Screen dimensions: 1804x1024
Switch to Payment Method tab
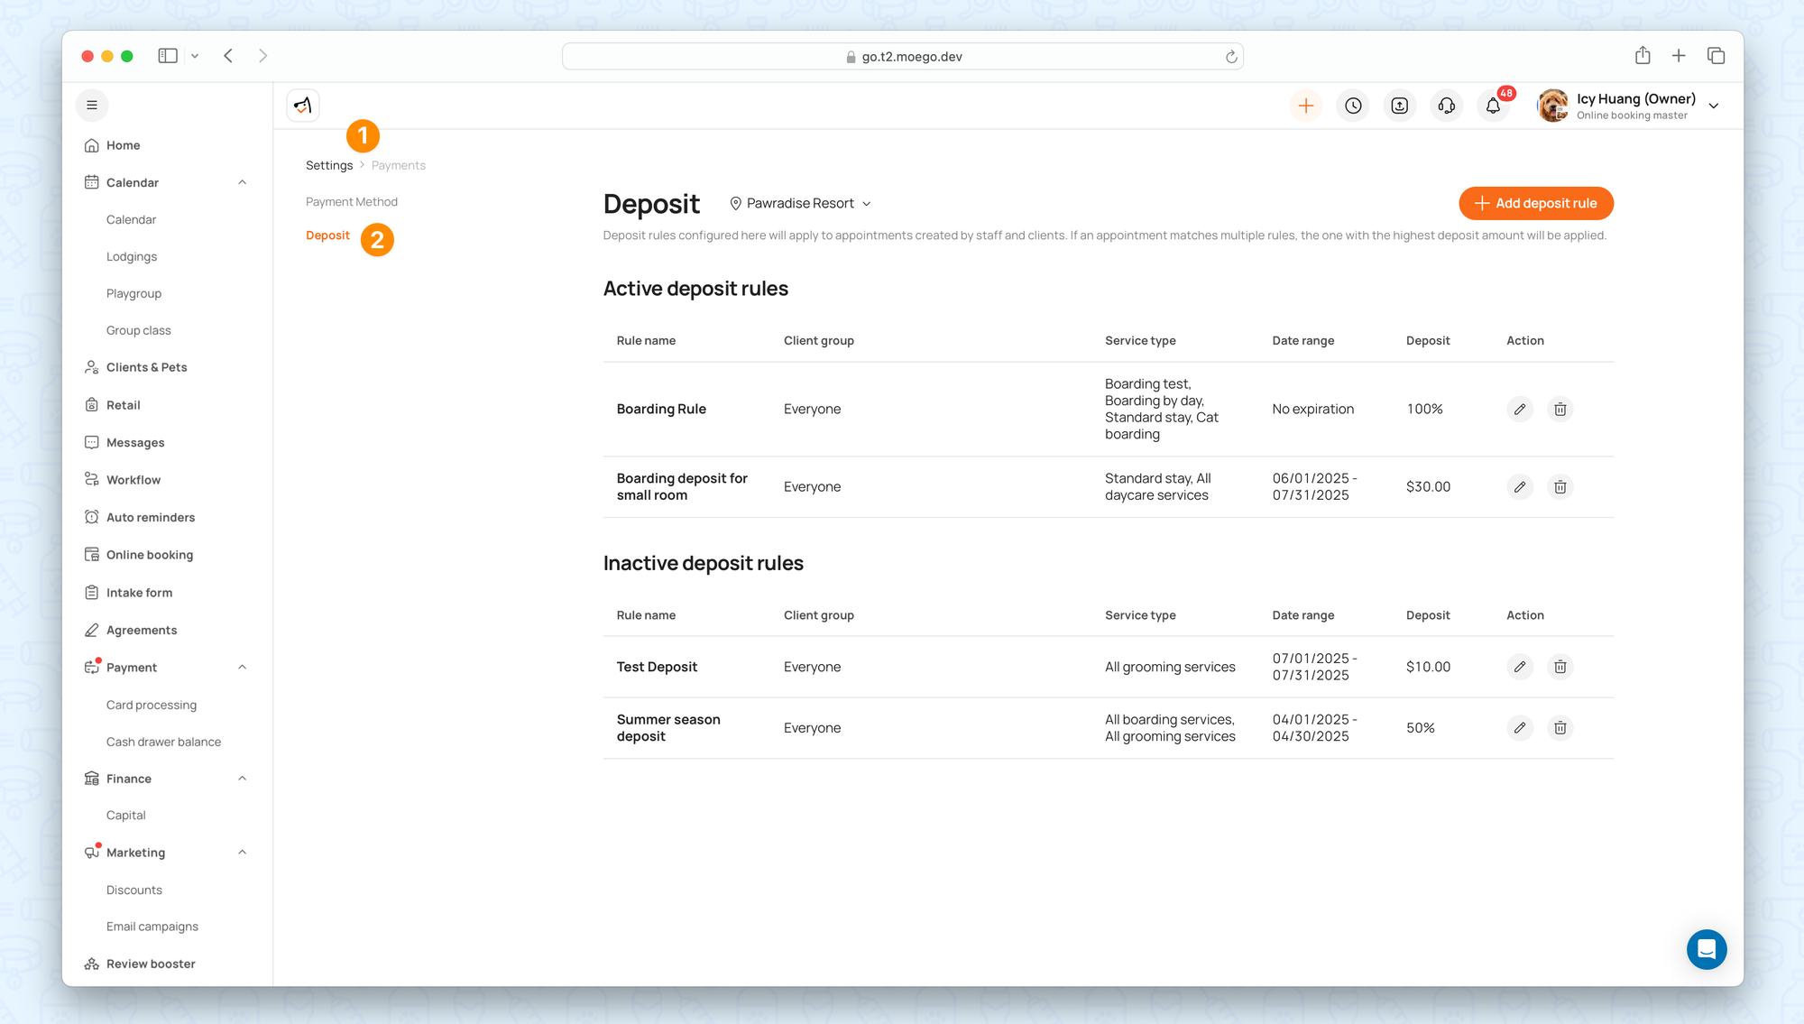point(352,202)
